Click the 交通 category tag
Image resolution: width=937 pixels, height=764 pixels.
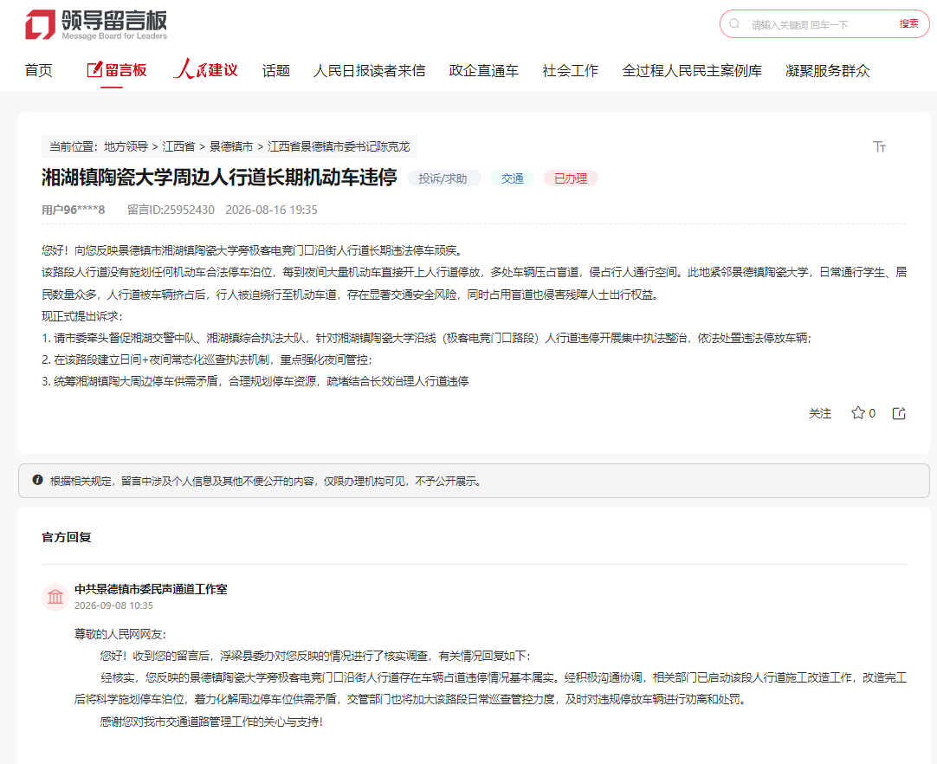point(512,178)
